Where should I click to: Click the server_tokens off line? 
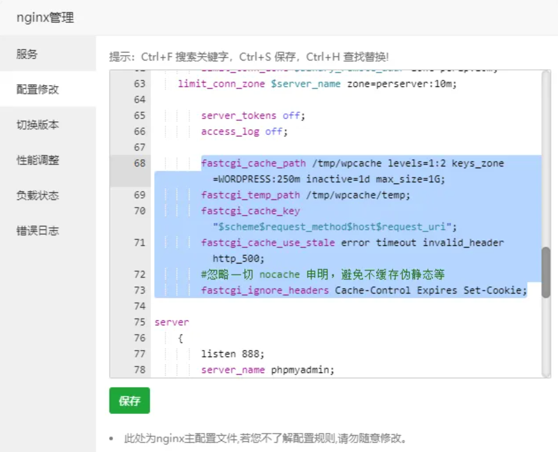253,115
